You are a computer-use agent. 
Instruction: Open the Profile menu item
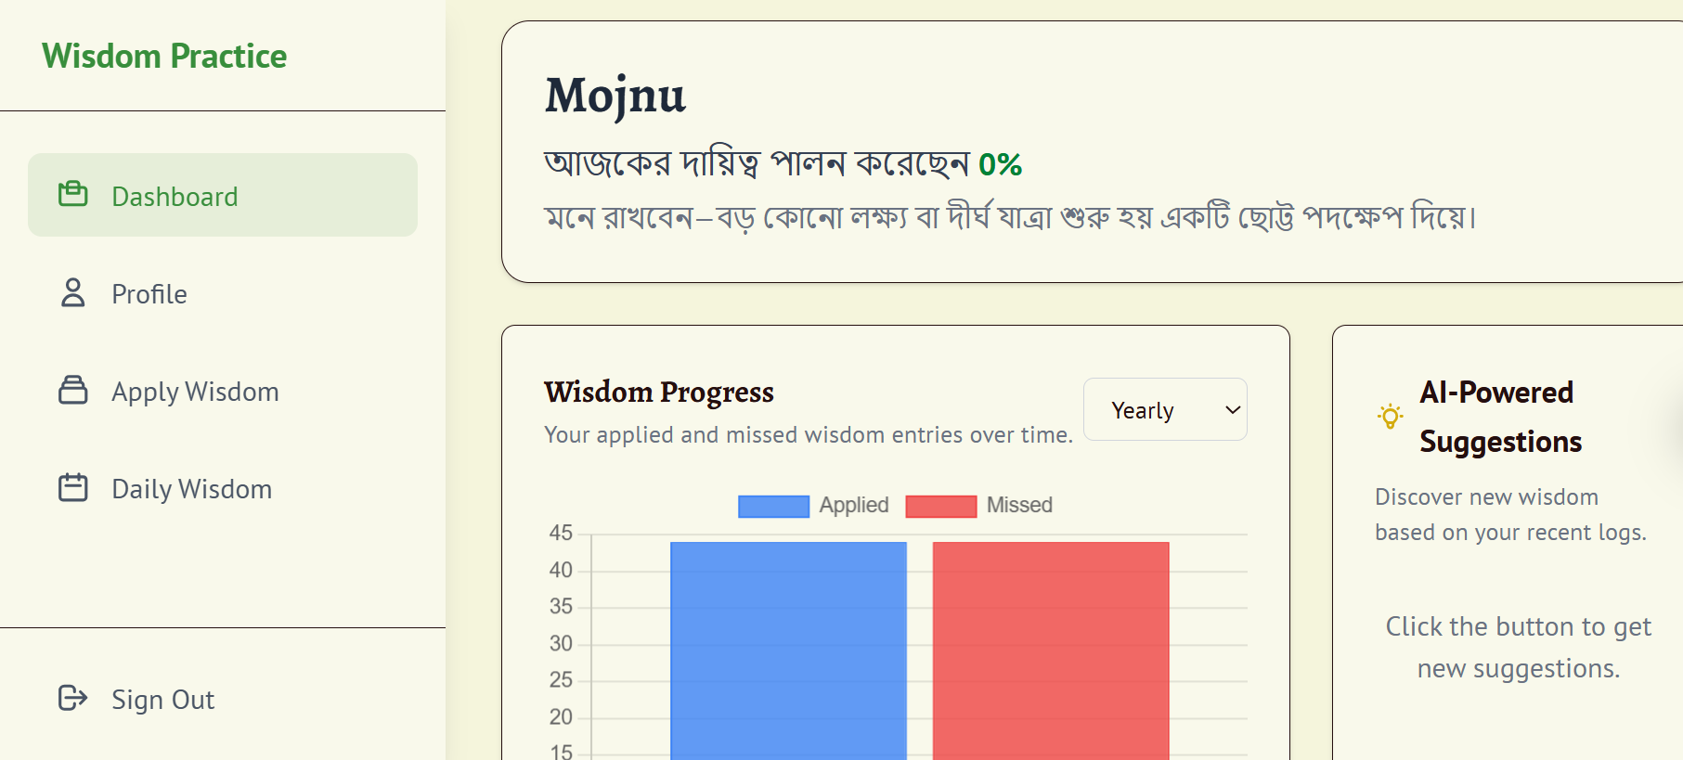[149, 294]
